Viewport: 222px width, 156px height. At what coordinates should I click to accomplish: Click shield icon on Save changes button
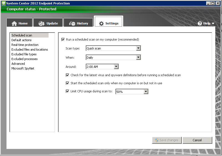point(157,140)
